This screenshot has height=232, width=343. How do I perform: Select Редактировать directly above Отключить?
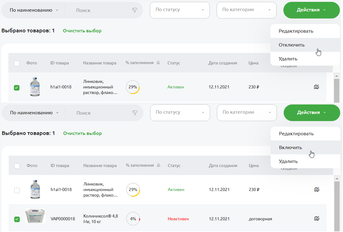[x=305, y=31]
